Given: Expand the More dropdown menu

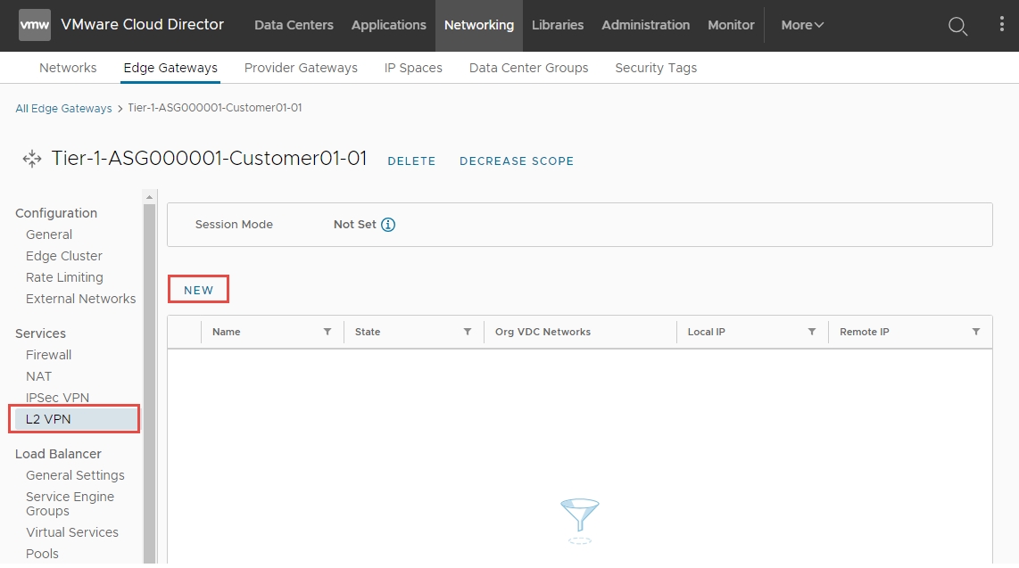Looking at the screenshot, I should pos(802,25).
